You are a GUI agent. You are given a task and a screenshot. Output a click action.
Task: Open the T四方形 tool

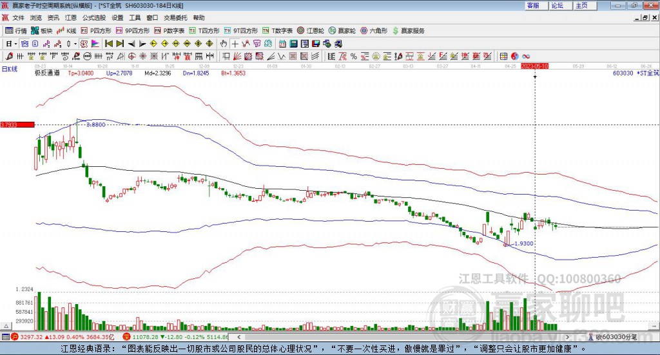[204, 31]
